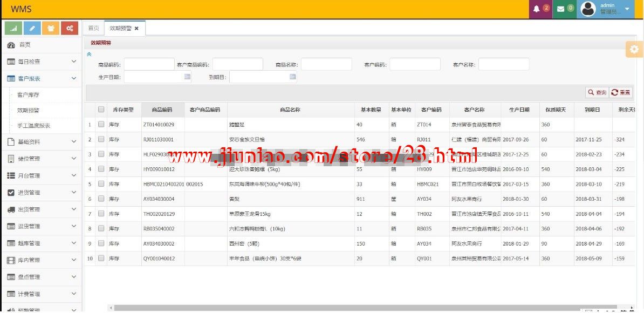
Task: Switch to the 首页 tab
Action: (x=93, y=28)
